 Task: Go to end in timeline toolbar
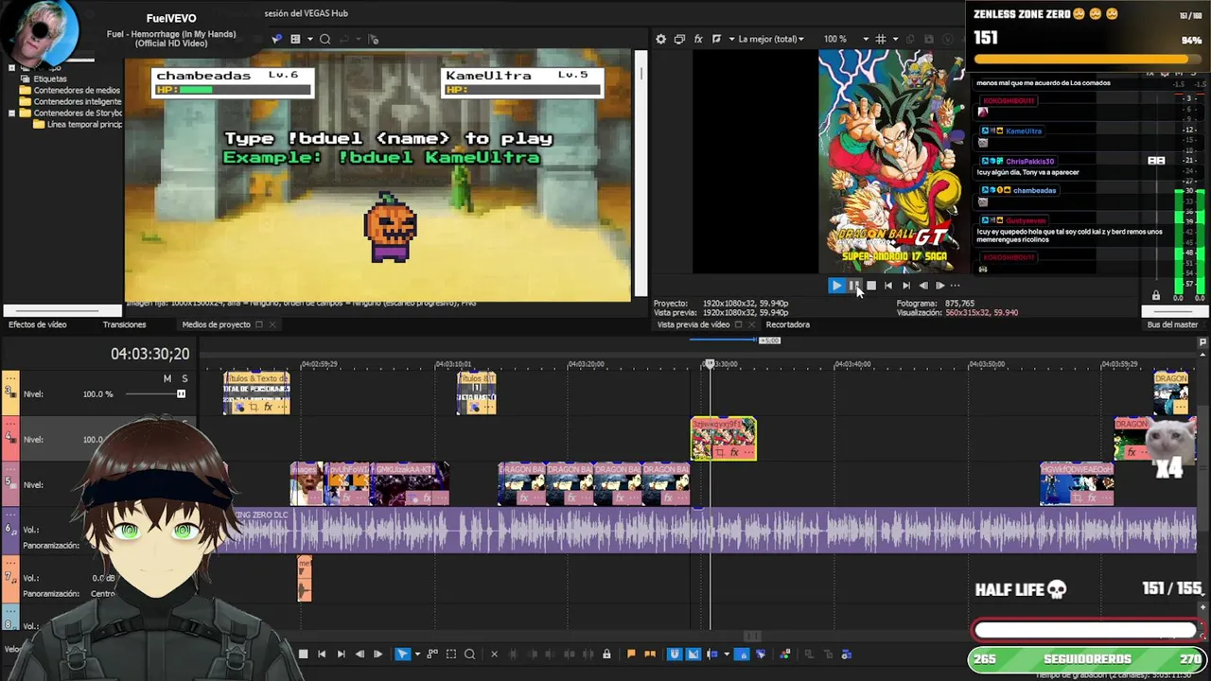(x=341, y=654)
